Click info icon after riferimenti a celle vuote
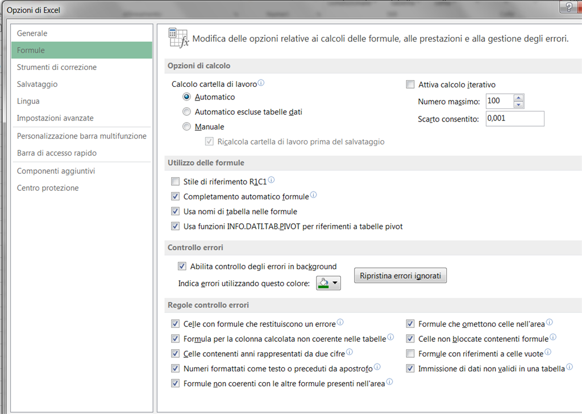This screenshot has width=582, height=414. pyautogui.click(x=548, y=352)
